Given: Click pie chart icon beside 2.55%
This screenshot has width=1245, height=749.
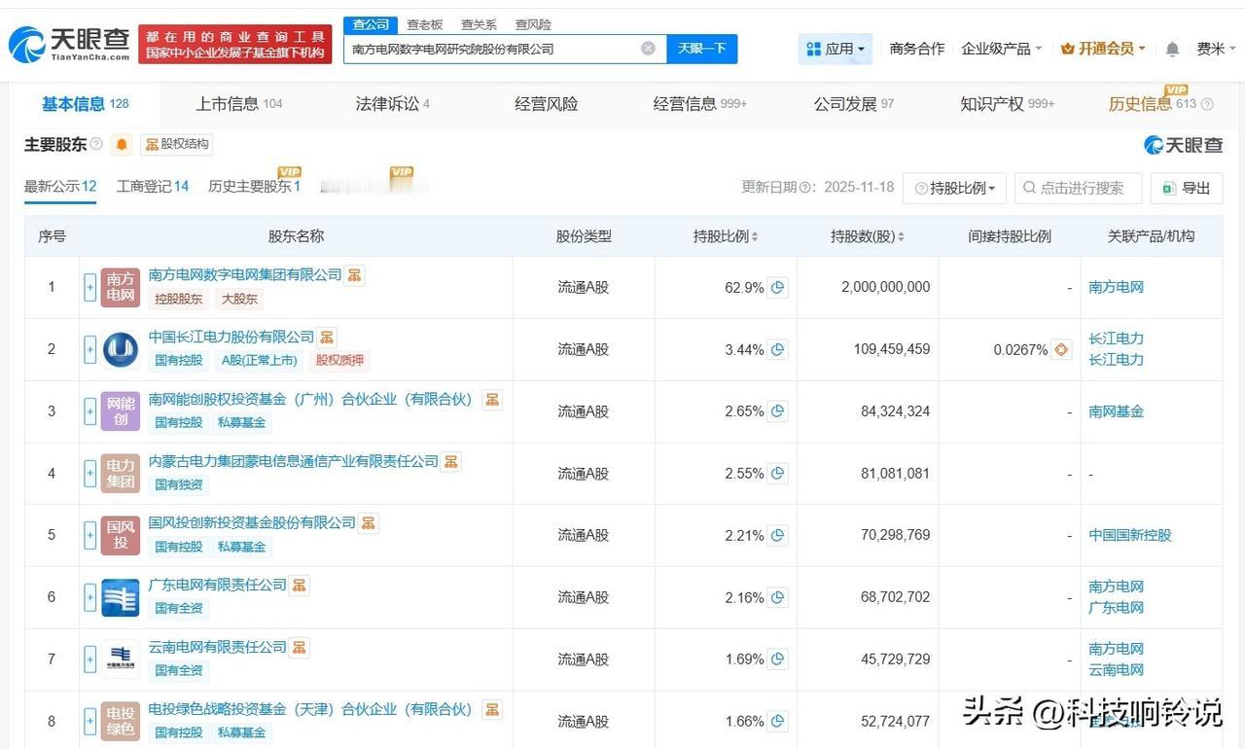Looking at the screenshot, I should tap(777, 474).
